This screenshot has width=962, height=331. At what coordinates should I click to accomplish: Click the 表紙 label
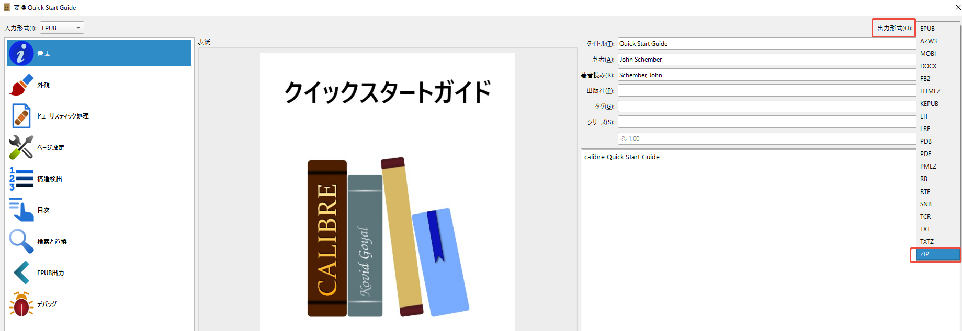pos(204,42)
